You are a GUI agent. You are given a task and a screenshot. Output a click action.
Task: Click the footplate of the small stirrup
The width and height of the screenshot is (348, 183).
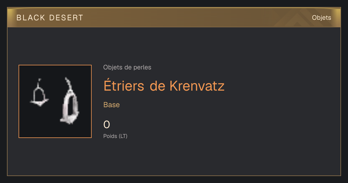click(x=39, y=102)
